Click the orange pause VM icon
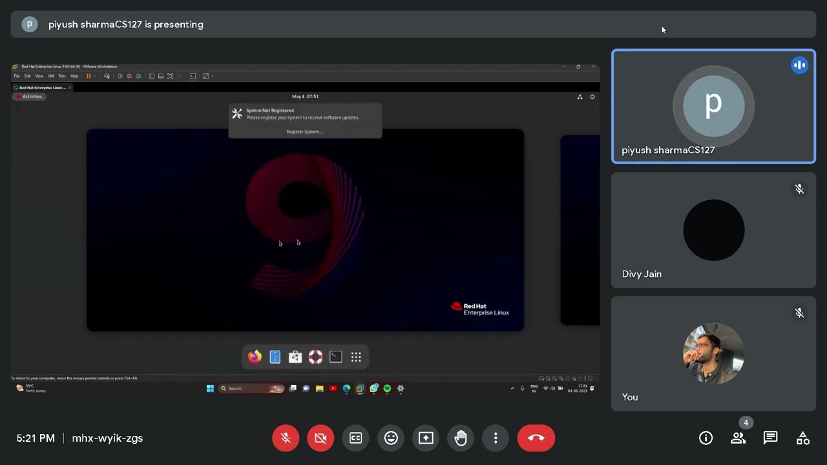Screen dimensions: 827x465 pos(89,76)
